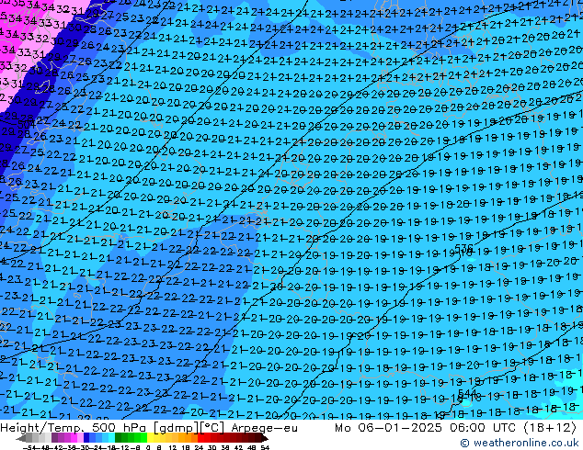
Task: Click the '544' contour height label
Action: 467,393
